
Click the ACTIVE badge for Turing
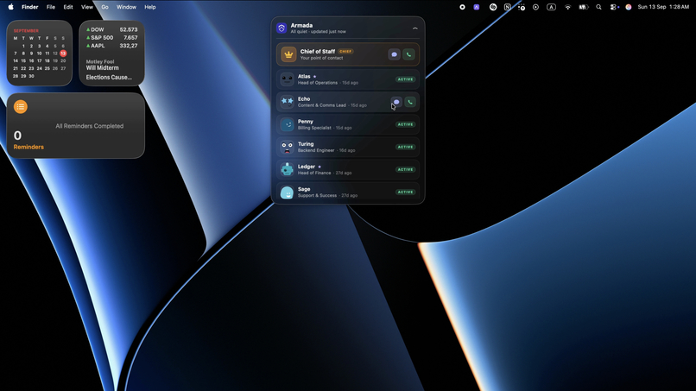point(405,147)
